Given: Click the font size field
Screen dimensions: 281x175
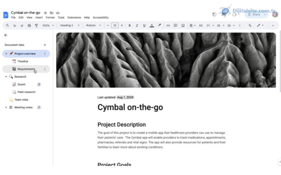Looking at the screenshot, I should (115, 25).
